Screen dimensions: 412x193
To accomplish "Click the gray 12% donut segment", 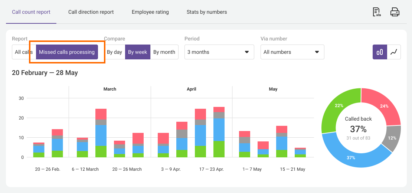I will 392,138.
